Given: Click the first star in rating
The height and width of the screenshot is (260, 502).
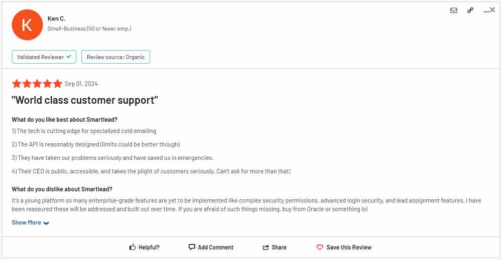Looking at the screenshot, I should click(17, 84).
